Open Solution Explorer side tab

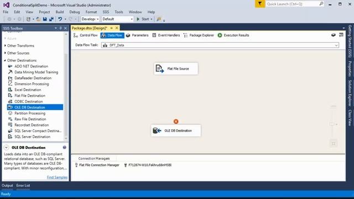point(350,93)
